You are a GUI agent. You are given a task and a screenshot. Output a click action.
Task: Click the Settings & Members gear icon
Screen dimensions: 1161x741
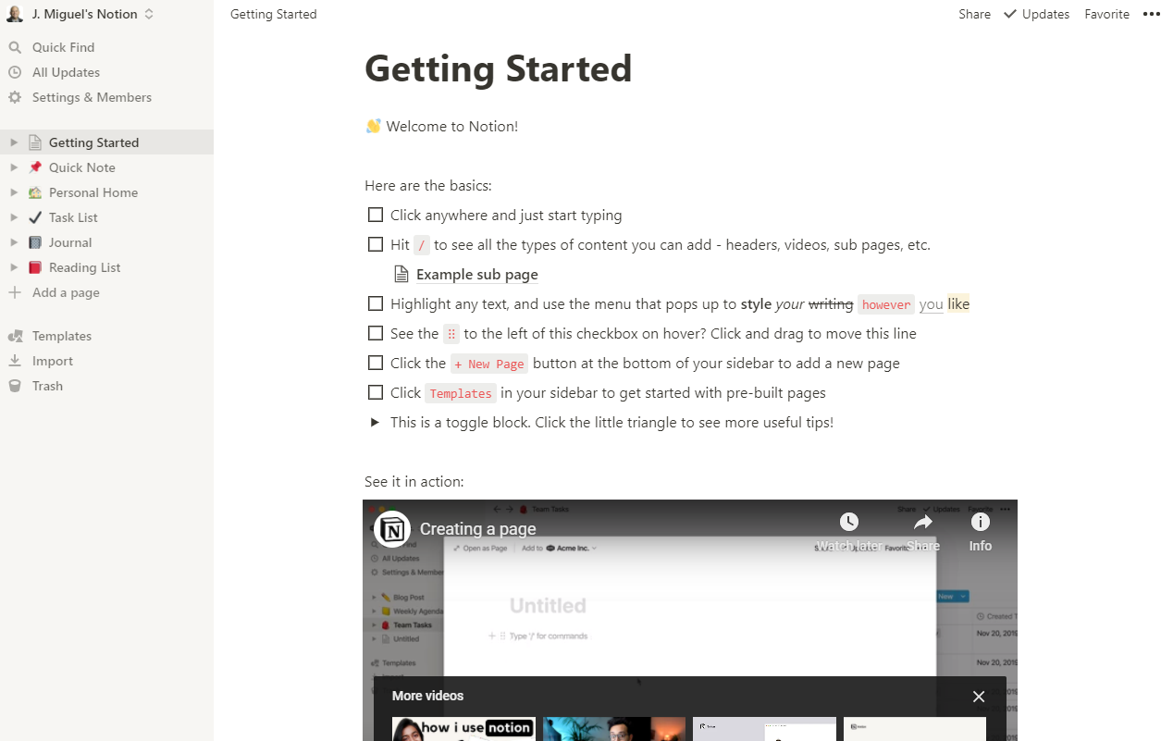point(15,97)
